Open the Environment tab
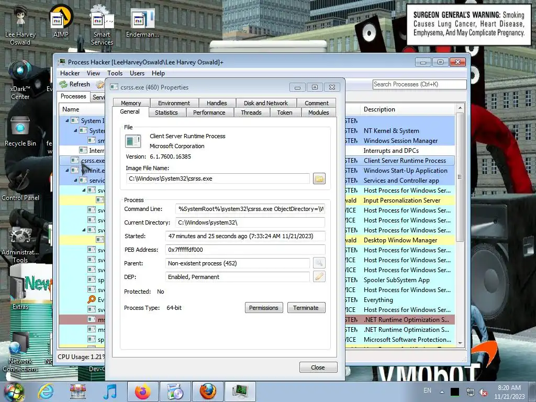The height and width of the screenshot is (402, 536). click(174, 103)
